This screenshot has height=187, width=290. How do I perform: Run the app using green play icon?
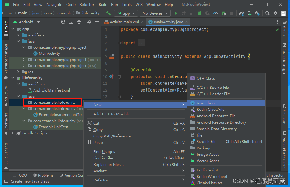176,13
